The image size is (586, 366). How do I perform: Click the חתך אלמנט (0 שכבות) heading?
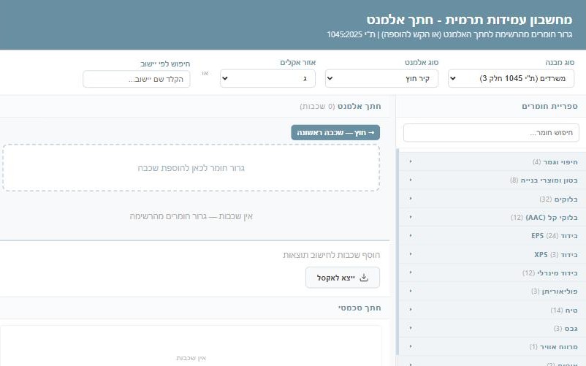pyautogui.click(x=340, y=107)
